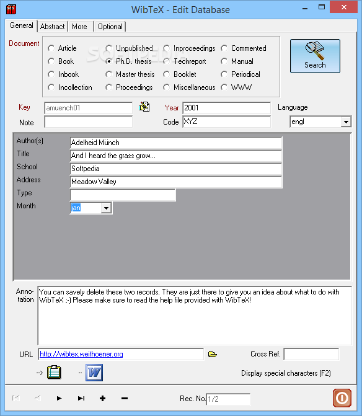Click the Word export icon

coord(94,373)
